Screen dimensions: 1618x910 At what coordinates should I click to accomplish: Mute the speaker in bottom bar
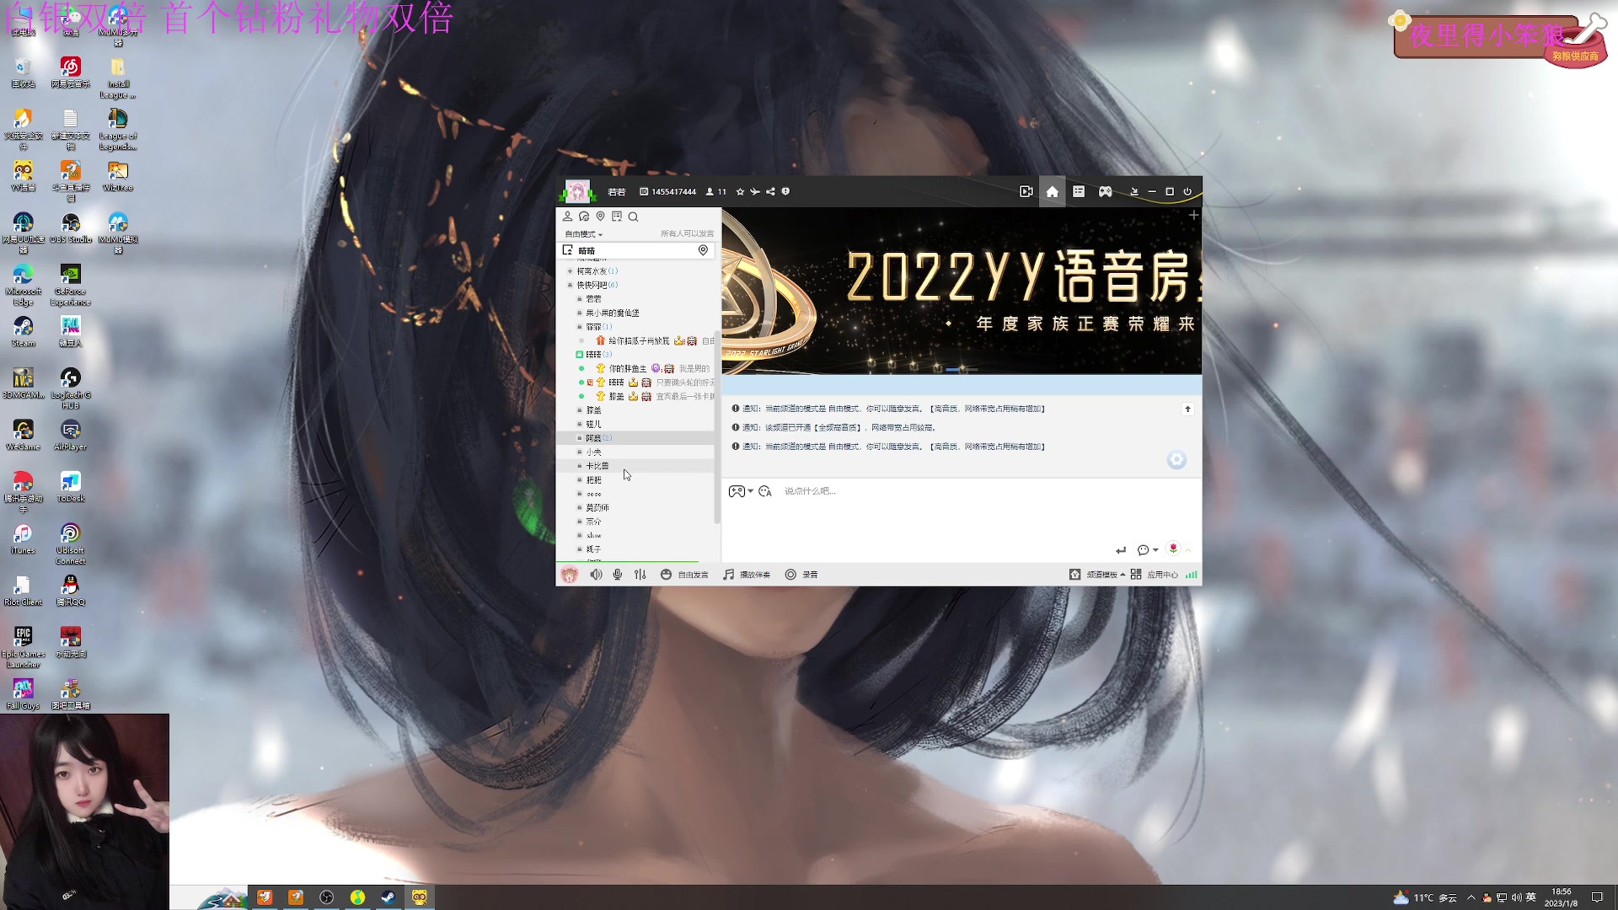pos(597,575)
